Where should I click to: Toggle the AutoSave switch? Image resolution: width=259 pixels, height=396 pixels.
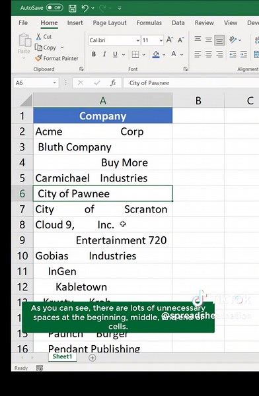tap(54, 8)
